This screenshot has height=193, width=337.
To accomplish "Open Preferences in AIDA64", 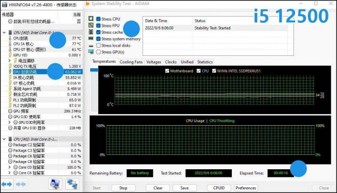I will [246, 188].
